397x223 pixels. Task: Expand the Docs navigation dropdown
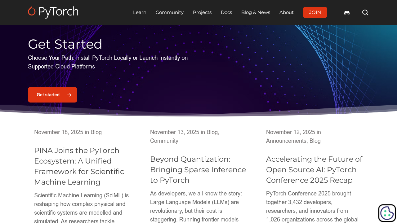coord(226,12)
